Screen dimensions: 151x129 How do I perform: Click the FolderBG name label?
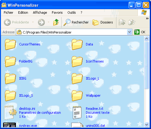point(26,61)
